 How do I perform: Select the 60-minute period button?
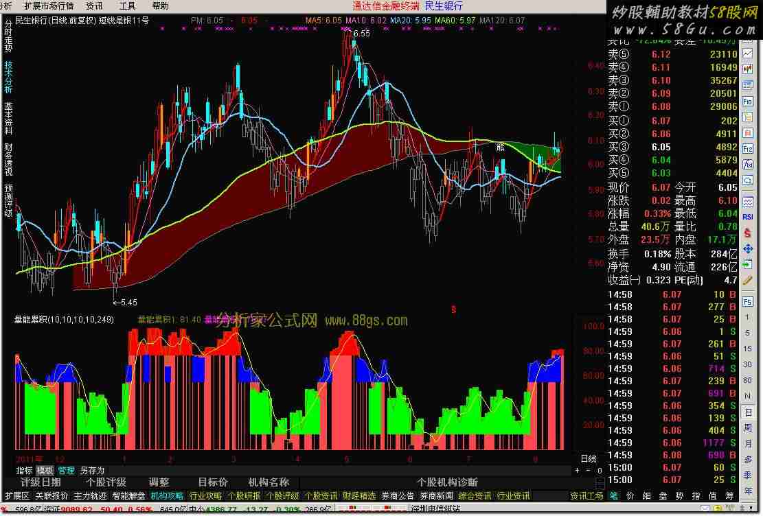(x=747, y=380)
